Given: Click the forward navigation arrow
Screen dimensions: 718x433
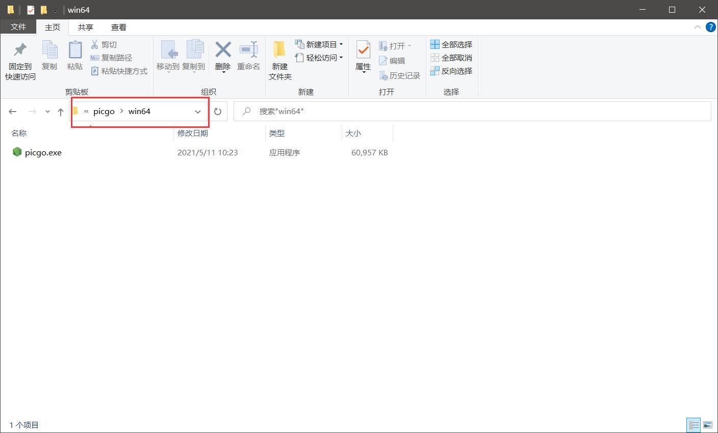Looking at the screenshot, I should 32,112.
